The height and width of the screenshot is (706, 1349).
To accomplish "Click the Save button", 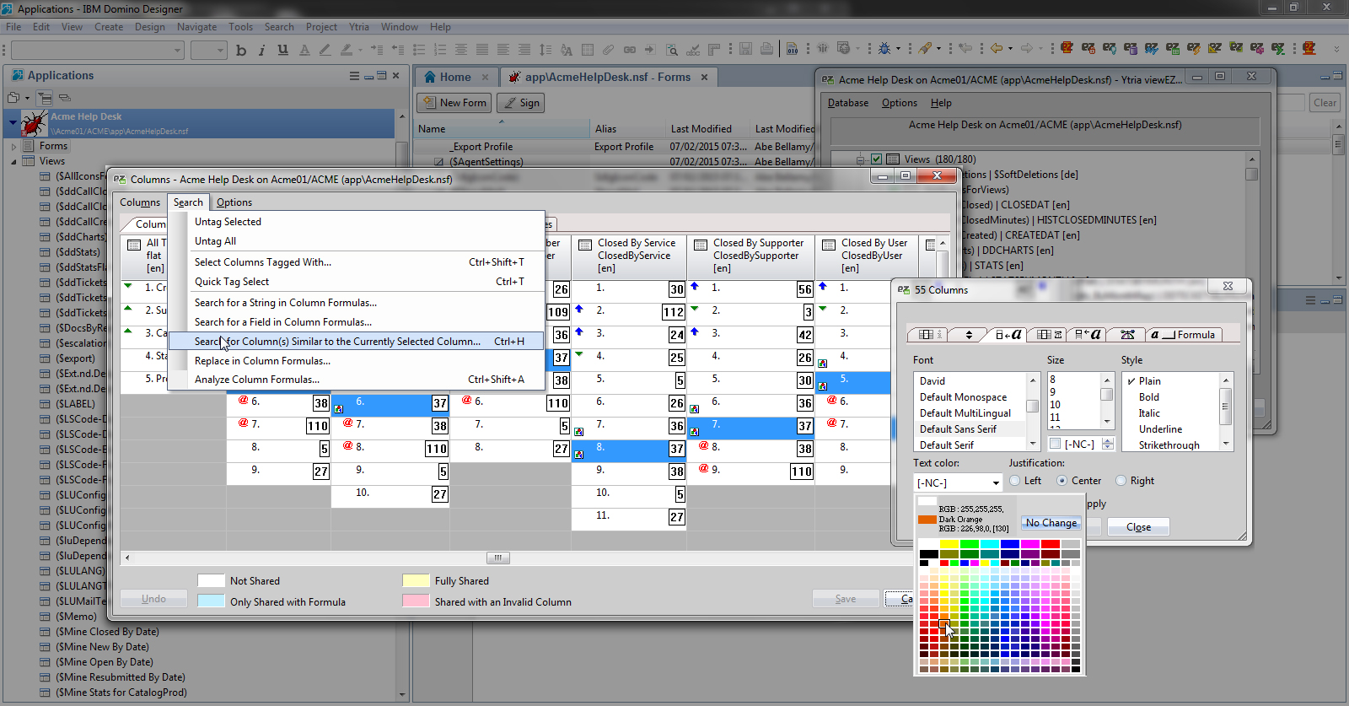I will point(846,599).
